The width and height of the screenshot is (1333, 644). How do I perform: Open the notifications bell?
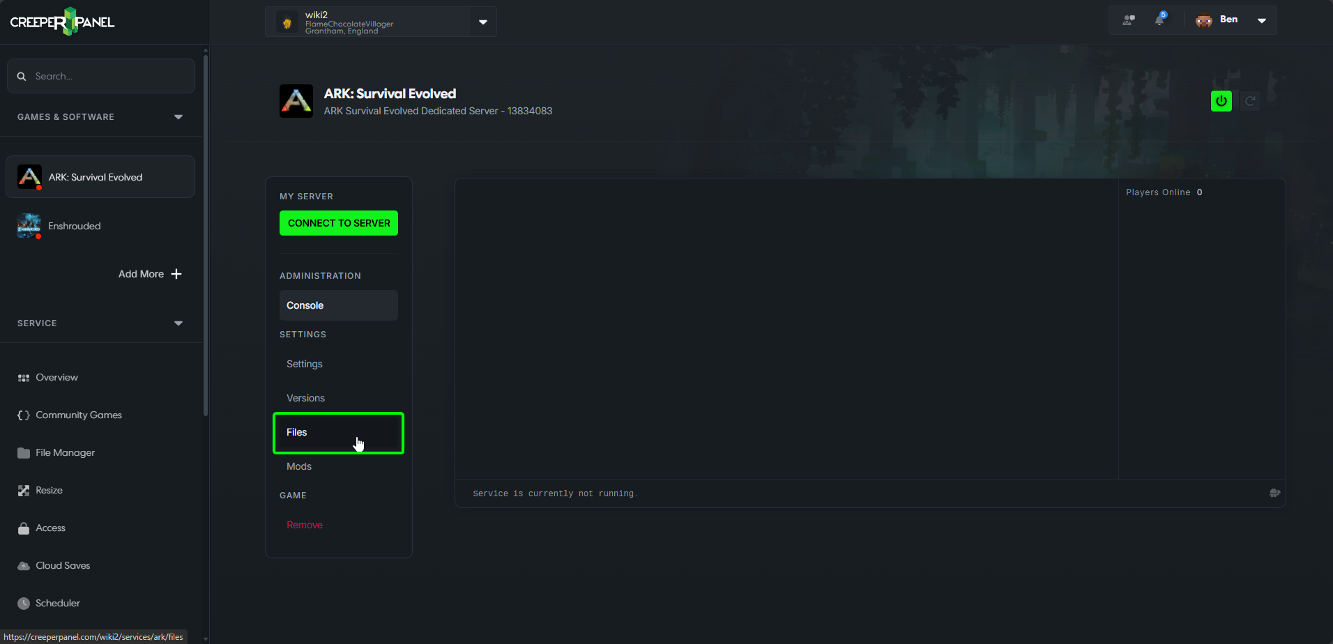click(1159, 20)
